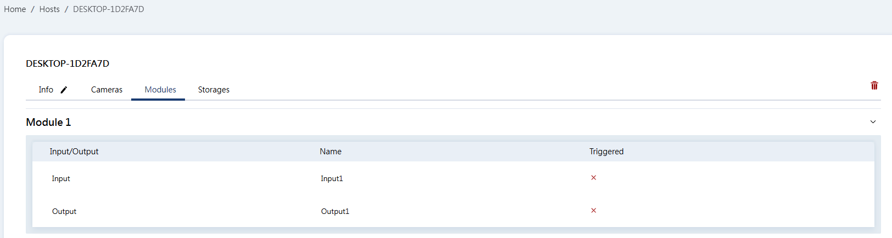Select the Input1 name cell
This screenshot has width=892, height=238.
tap(332, 178)
